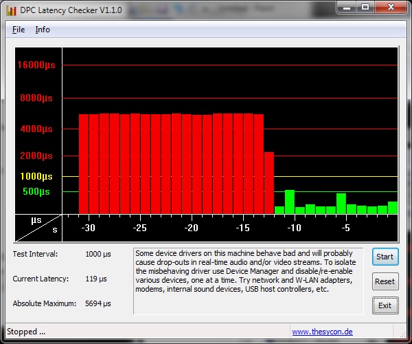Click the Test Interval value 1000 µs

click(98, 254)
